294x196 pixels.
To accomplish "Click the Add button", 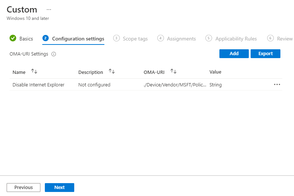I will click(x=234, y=54).
